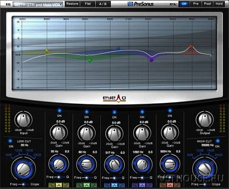Image resolution: width=229 pixels, height=189 pixels.
Task: Click the green band node on EQ graph
Action: click(90, 60)
